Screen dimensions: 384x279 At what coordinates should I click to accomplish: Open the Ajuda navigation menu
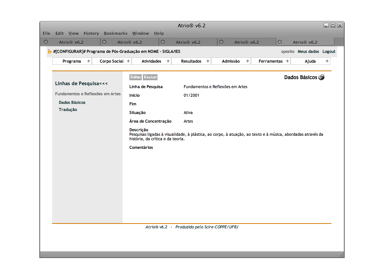tap(310, 61)
